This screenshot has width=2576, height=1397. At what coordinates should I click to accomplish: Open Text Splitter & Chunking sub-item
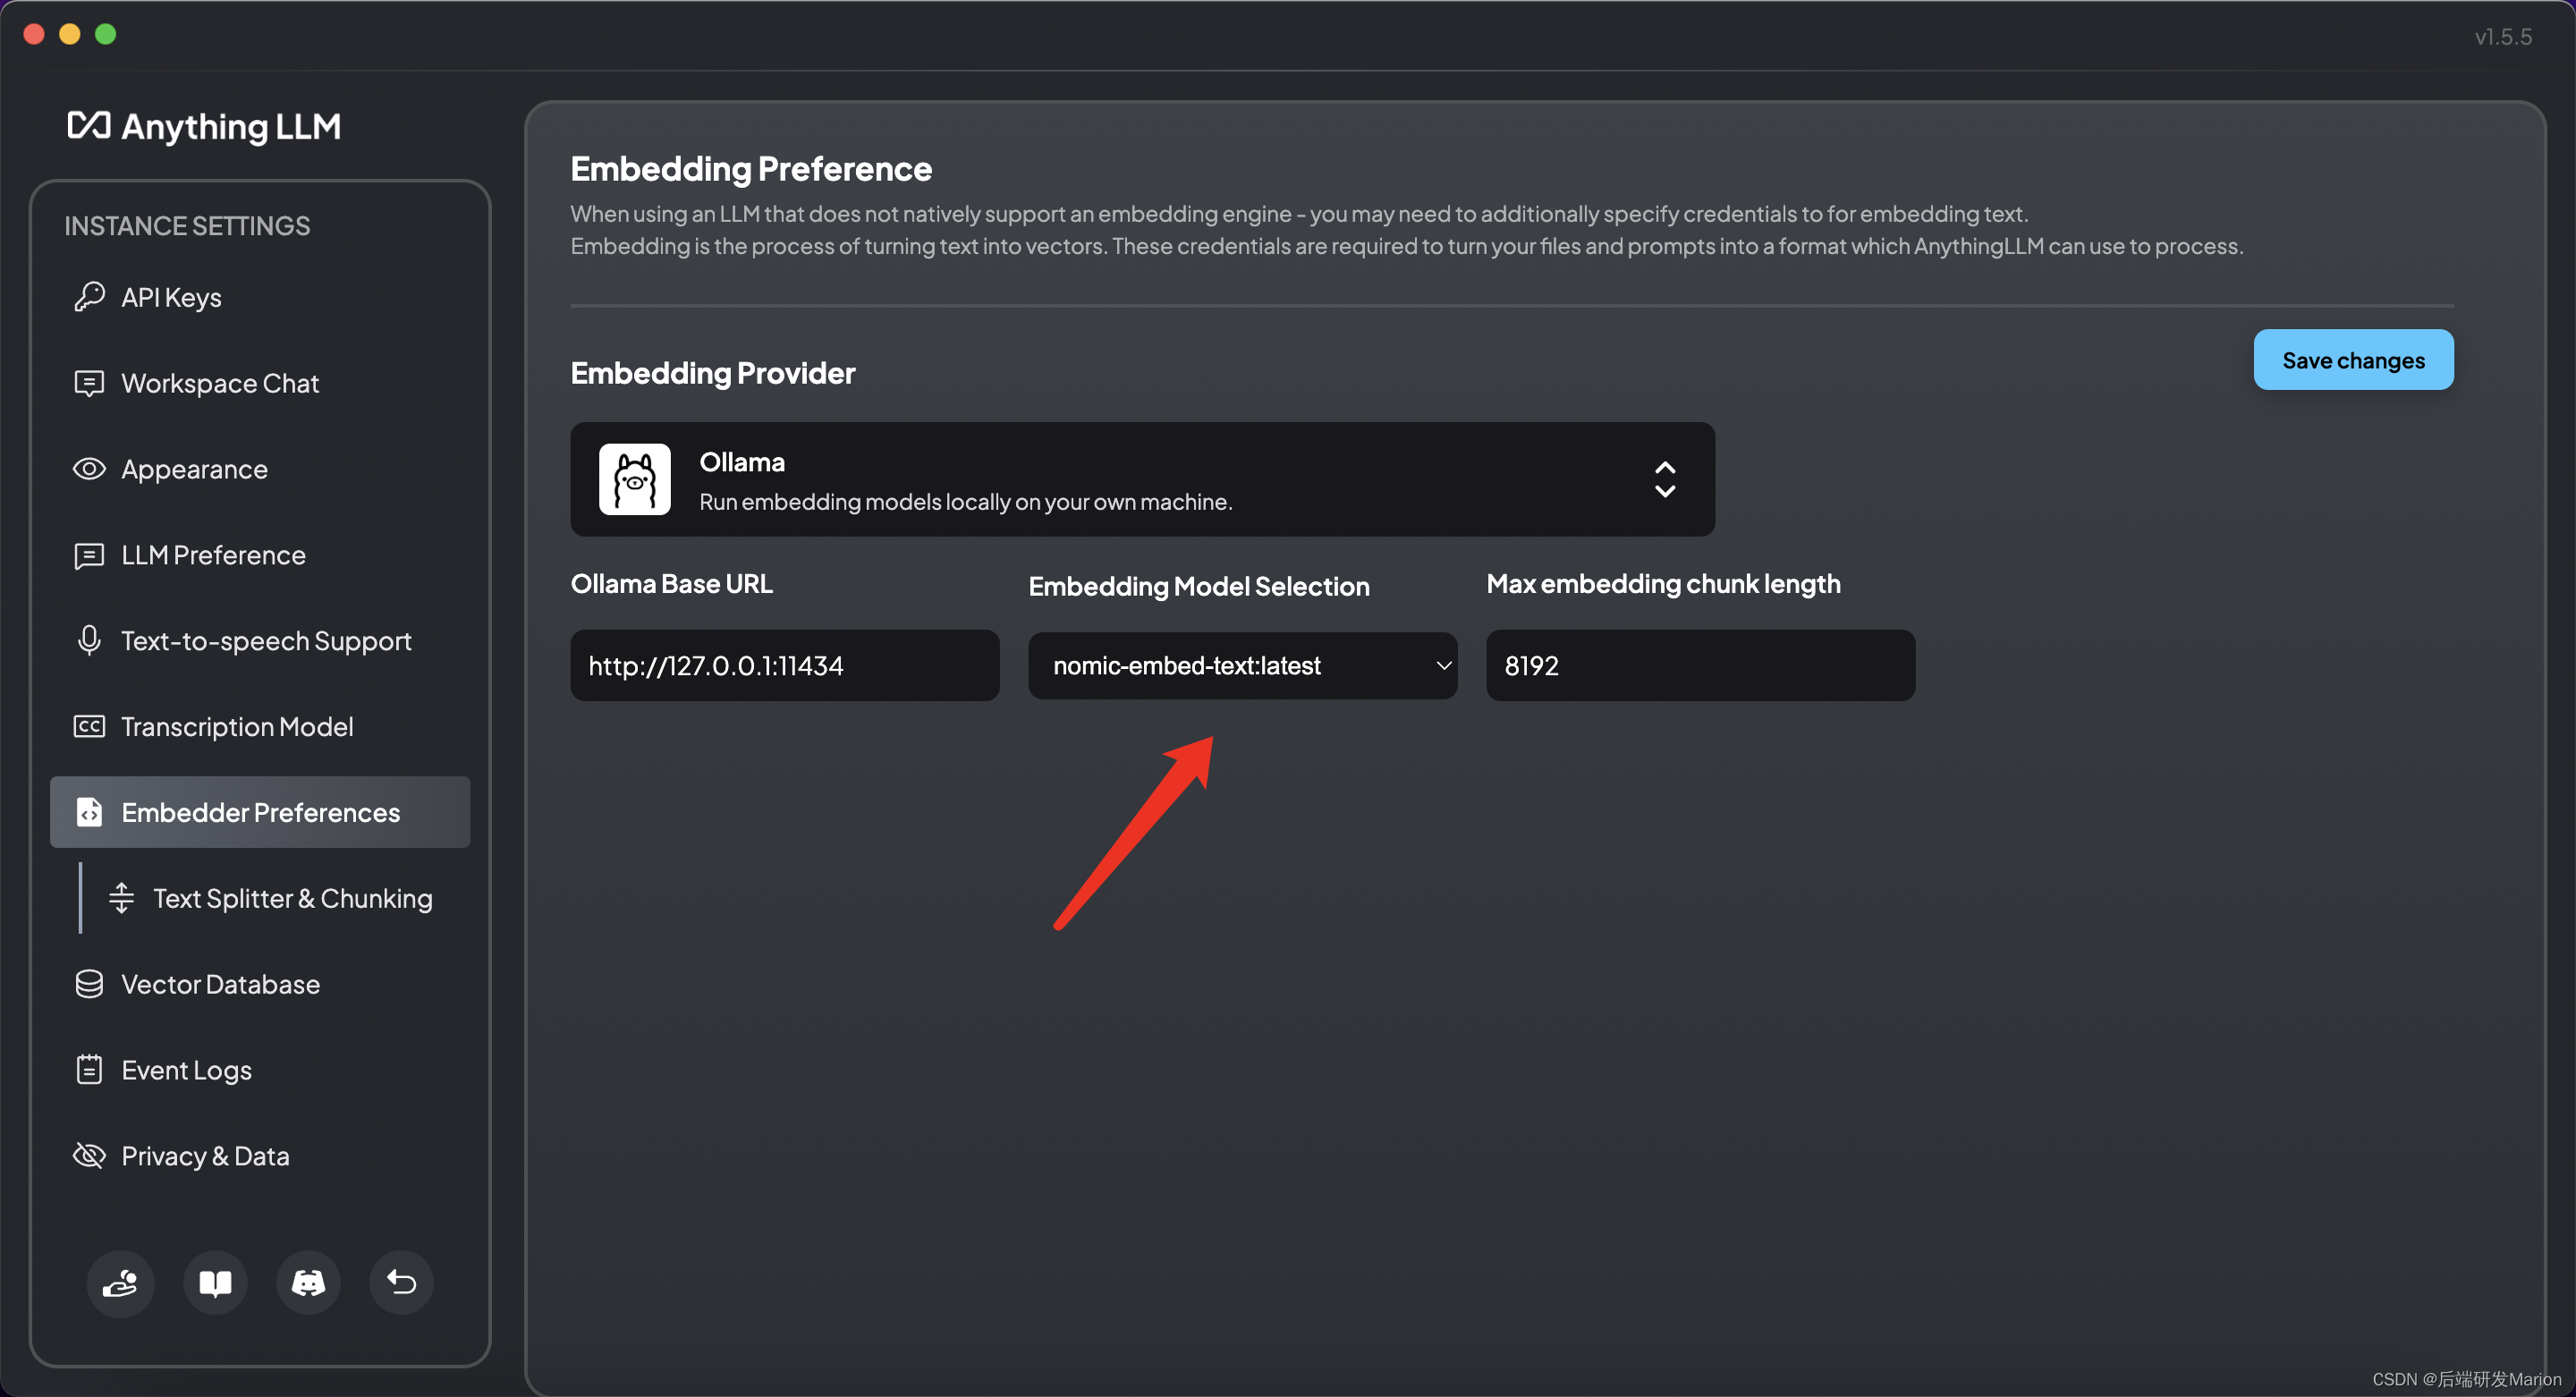click(x=292, y=898)
